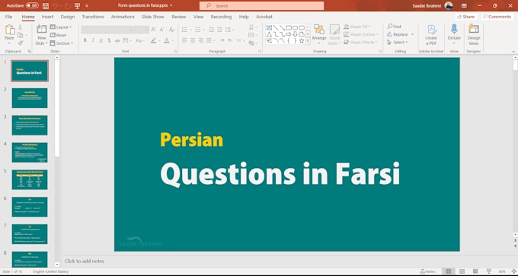The image size is (518, 276).
Task: Convert to SmartArt
Action: 253,43
